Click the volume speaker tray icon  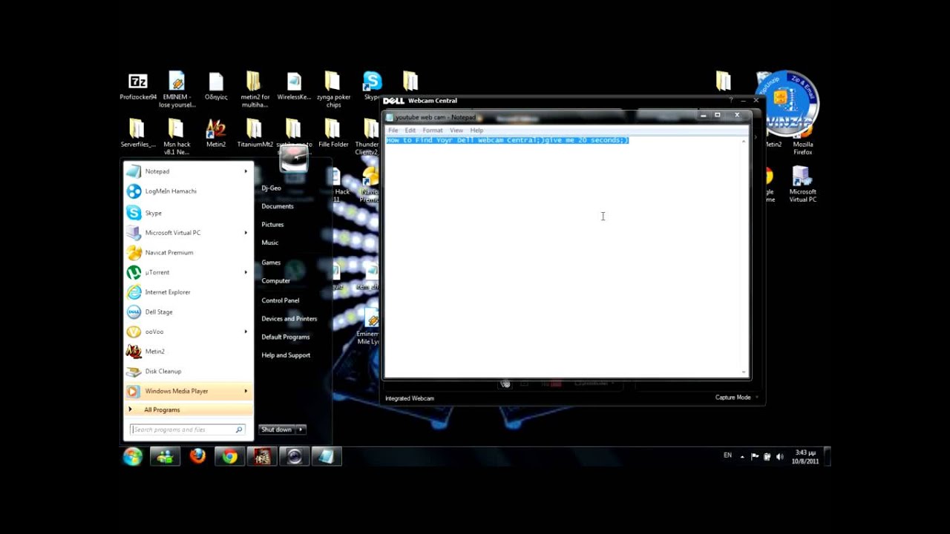click(x=779, y=457)
